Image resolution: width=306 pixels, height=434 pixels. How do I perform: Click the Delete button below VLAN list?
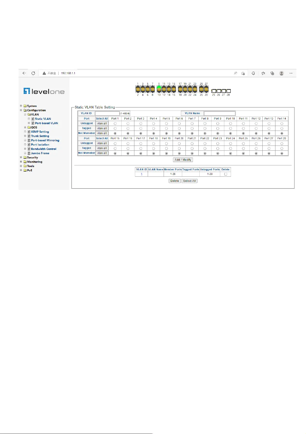175,181
